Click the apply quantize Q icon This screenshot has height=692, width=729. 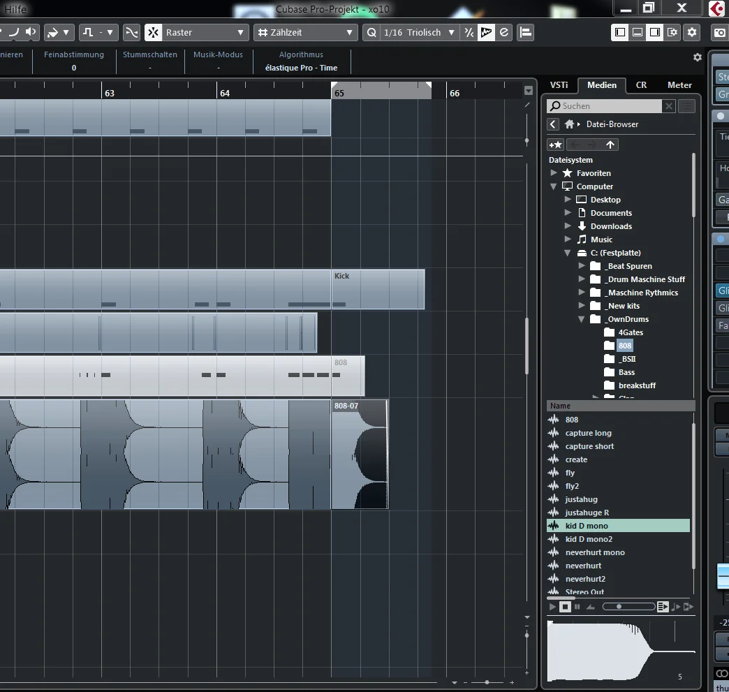371,33
